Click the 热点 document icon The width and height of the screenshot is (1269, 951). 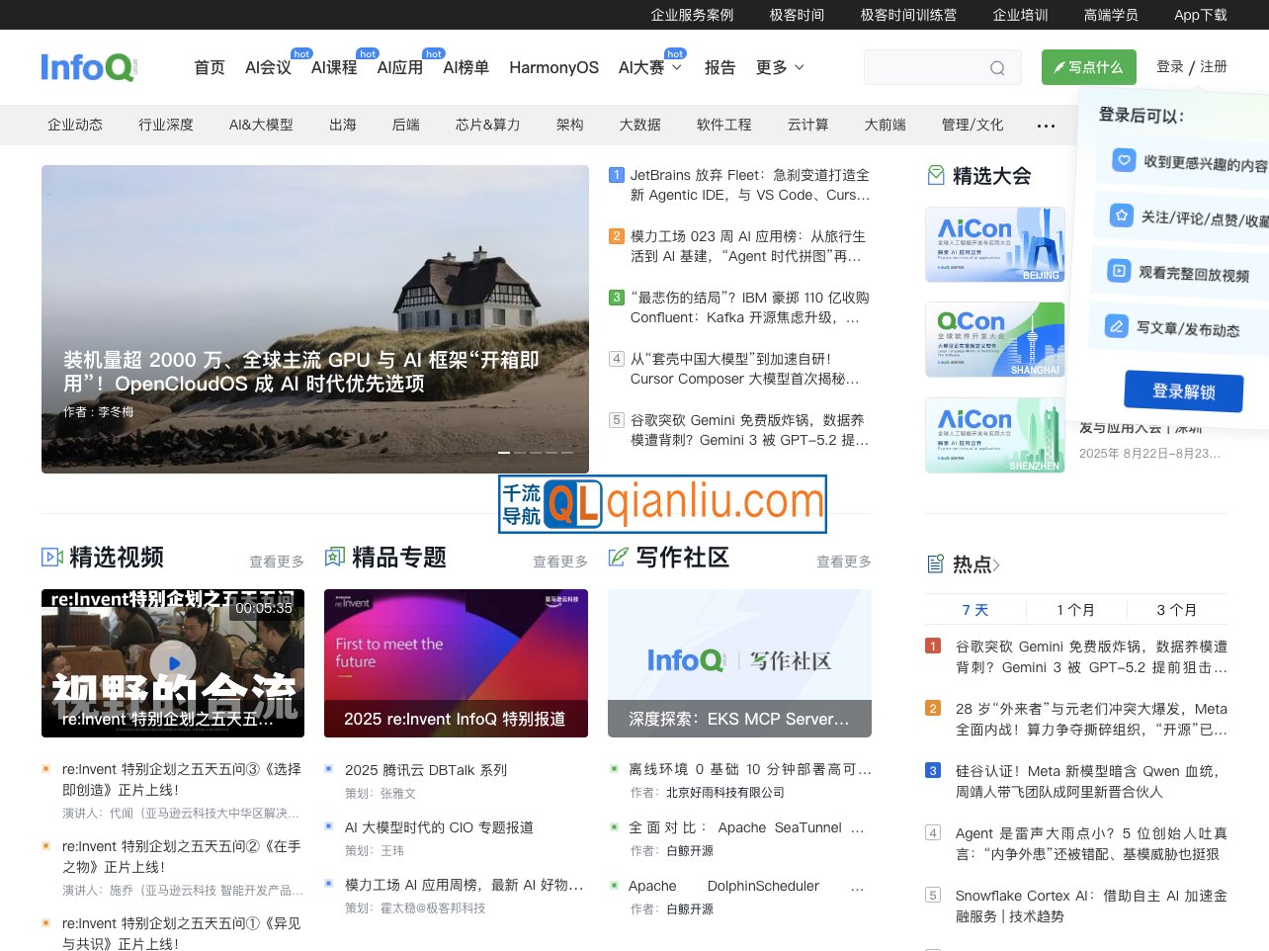pos(936,564)
